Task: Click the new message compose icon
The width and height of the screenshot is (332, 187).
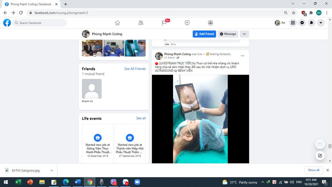Action: pyautogui.click(x=320, y=156)
